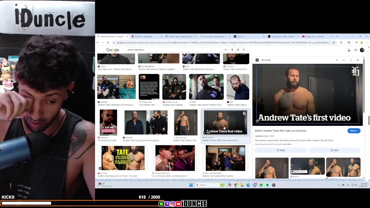370x208 pixels.
Task: Open the News.com.au 'Bizarre Twi...' result
Action: pos(186,122)
